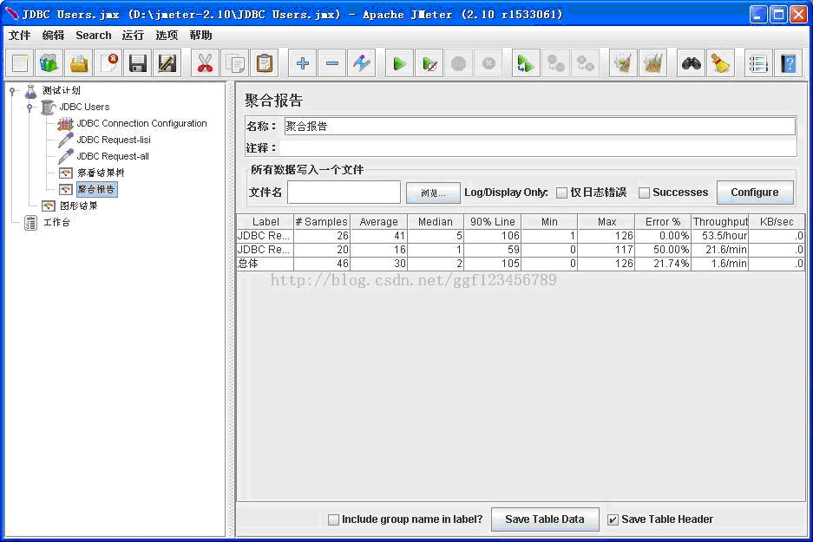Select 图形结果 tree item
Screen dimensions: 813x542
point(78,206)
